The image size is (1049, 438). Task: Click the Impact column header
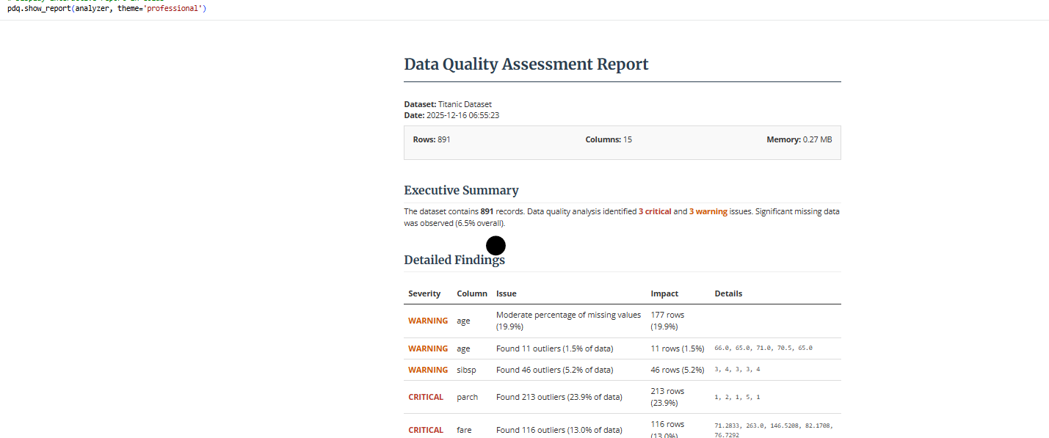pyautogui.click(x=664, y=293)
